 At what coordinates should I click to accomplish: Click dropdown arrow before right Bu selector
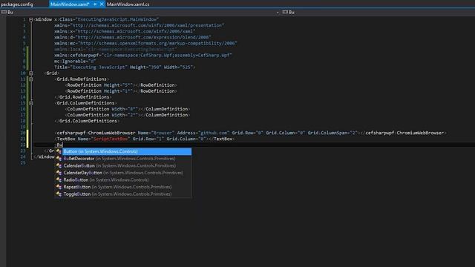pos(278,13)
